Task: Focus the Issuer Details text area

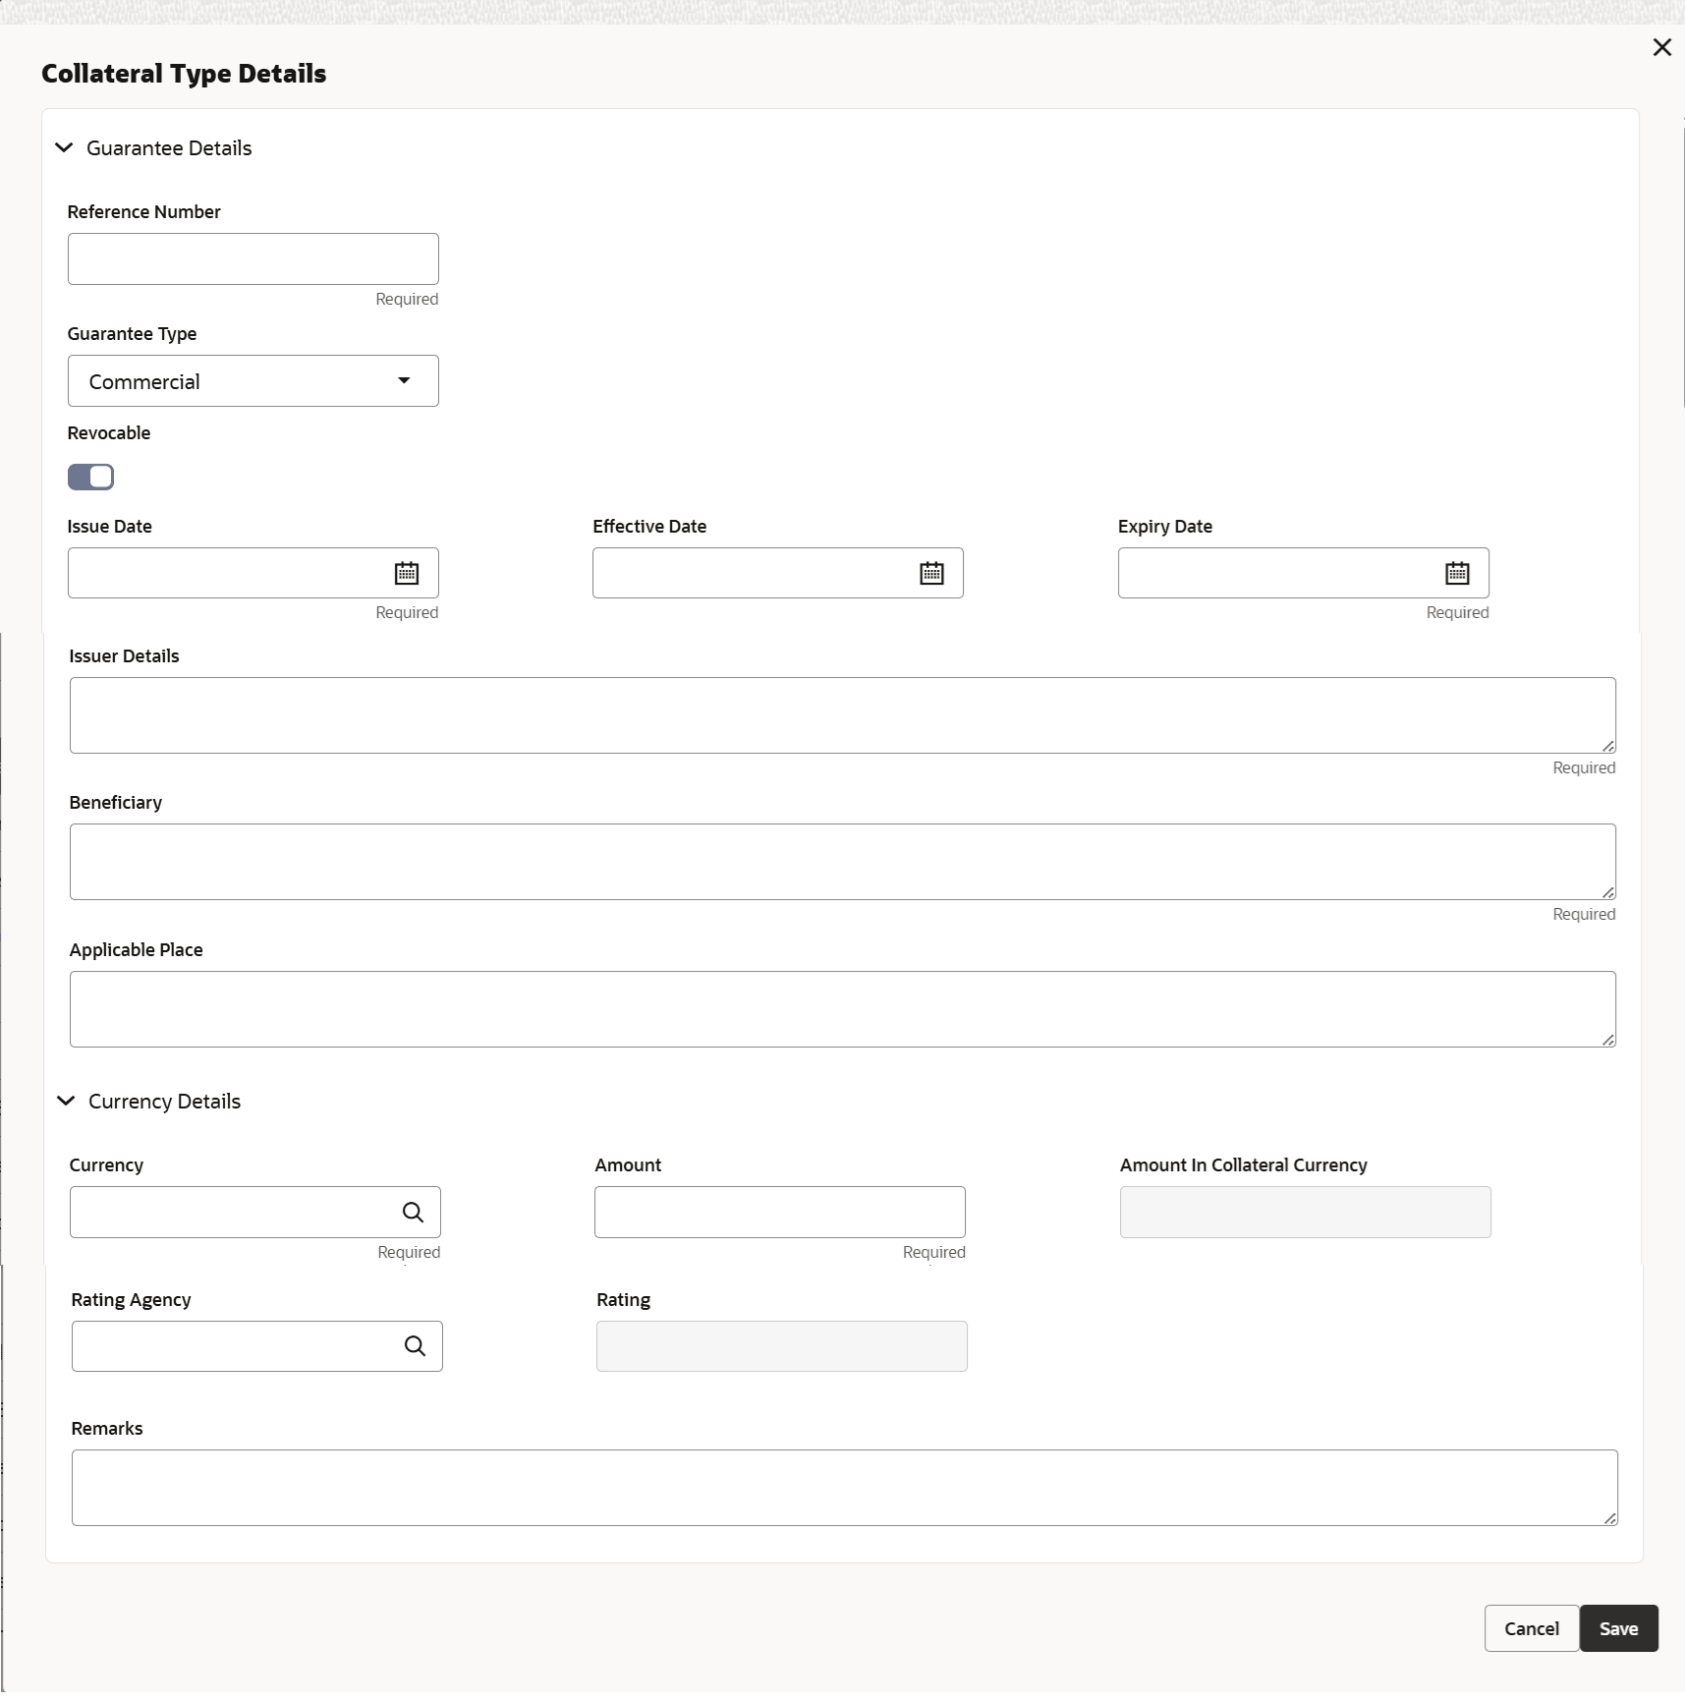Action: [x=842, y=715]
